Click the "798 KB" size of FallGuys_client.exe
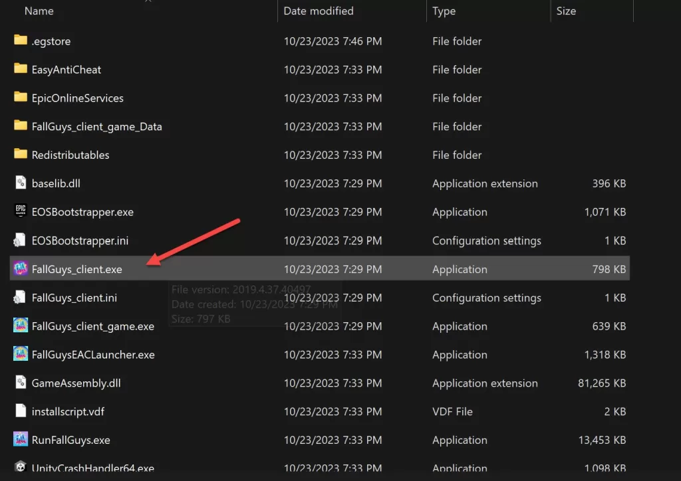Screen dimensions: 681x481 [609, 269]
